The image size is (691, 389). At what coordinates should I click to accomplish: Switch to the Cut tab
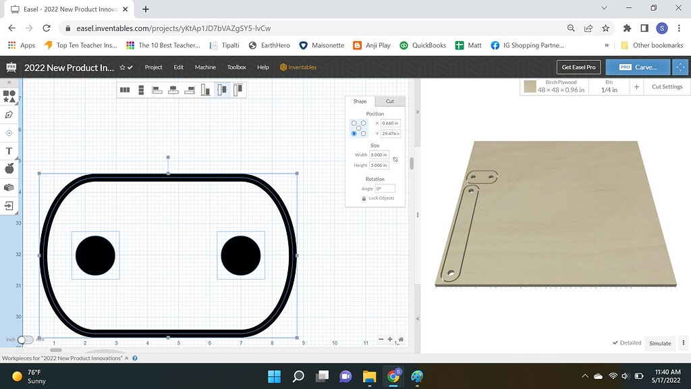coord(389,101)
